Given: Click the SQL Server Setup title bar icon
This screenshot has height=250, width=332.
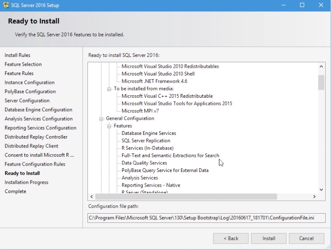Looking at the screenshot, I should point(6,5).
